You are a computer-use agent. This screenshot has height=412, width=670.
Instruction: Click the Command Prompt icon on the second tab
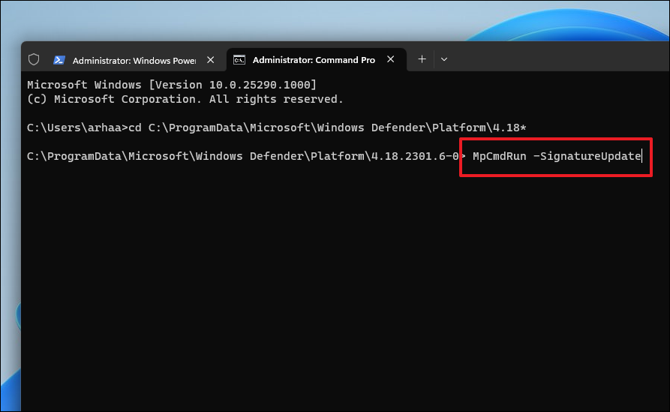[239, 60]
